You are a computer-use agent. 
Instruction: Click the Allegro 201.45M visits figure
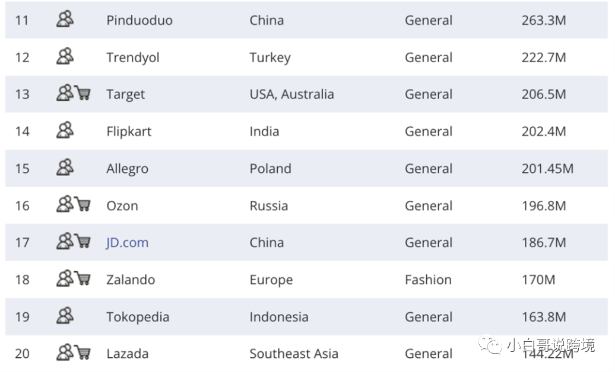tap(547, 169)
